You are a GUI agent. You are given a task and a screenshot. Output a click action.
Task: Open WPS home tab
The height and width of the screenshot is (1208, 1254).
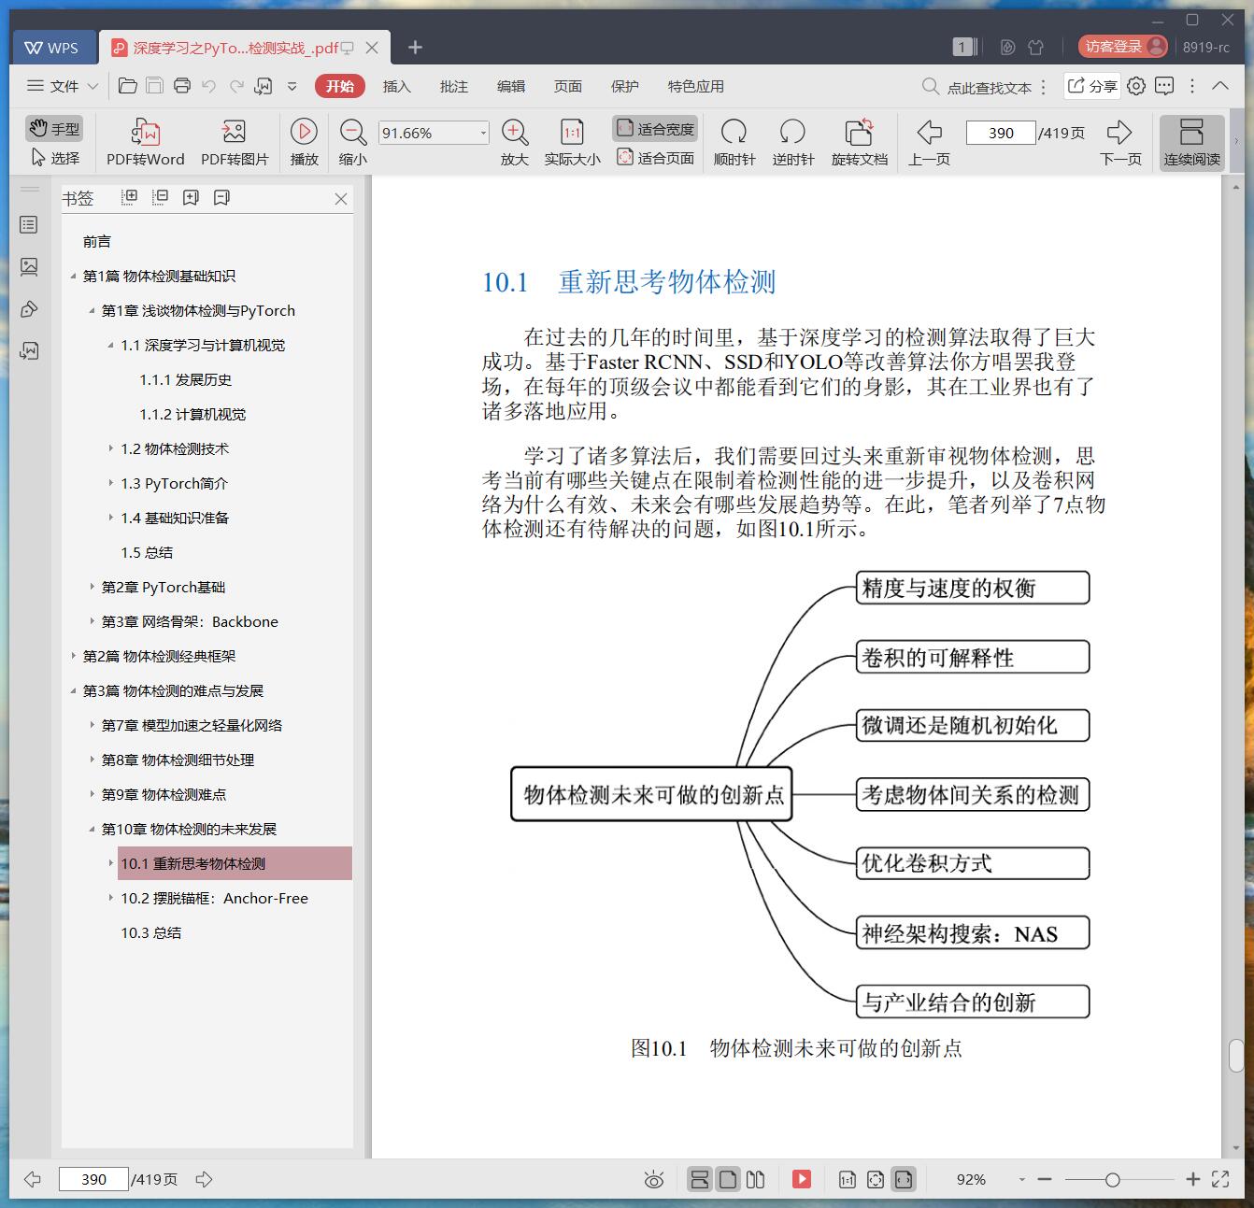52,47
